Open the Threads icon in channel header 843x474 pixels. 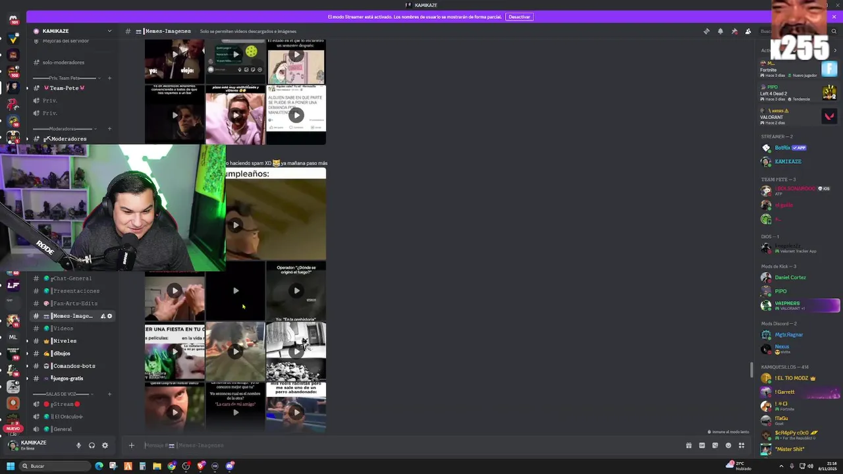click(x=707, y=31)
